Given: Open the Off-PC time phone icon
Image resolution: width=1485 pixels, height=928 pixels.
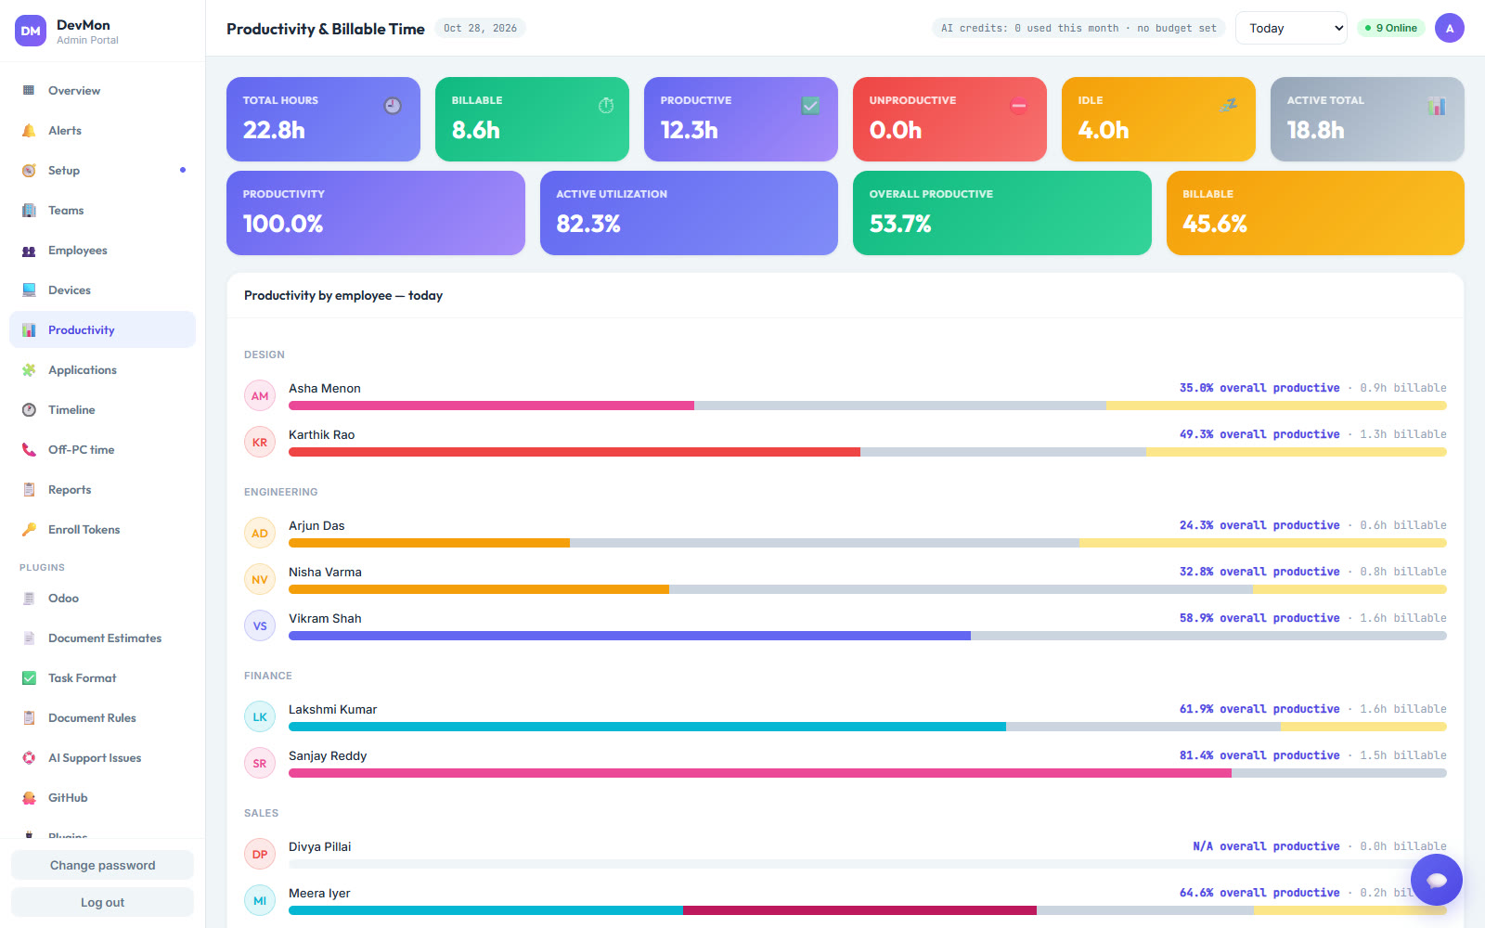Looking at the screenshot, I should (29, 450).
